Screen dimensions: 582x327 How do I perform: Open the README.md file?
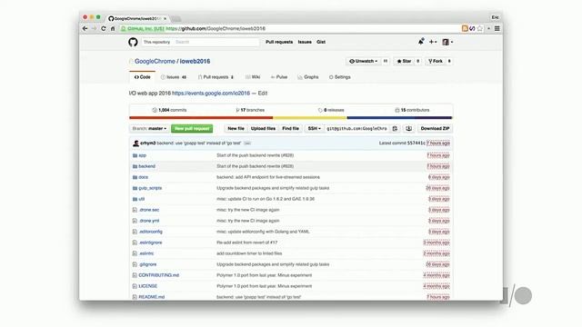pyautogui.click(x=152, y=297)
